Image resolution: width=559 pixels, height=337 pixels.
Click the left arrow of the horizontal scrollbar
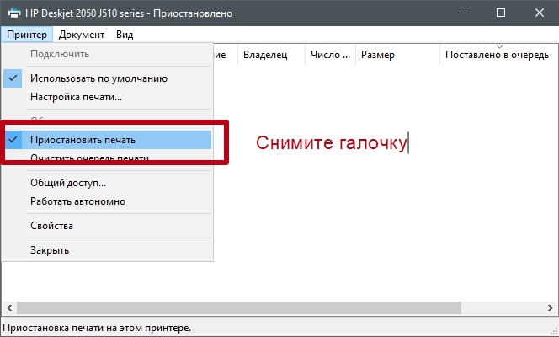coord(8,307)
